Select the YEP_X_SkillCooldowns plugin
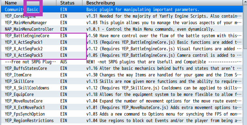Image resolution: width=247 pixels, height=125 pixels. pos(122,88)
